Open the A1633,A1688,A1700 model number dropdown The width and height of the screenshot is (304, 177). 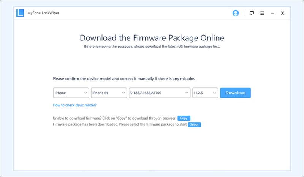click(160, 93)
